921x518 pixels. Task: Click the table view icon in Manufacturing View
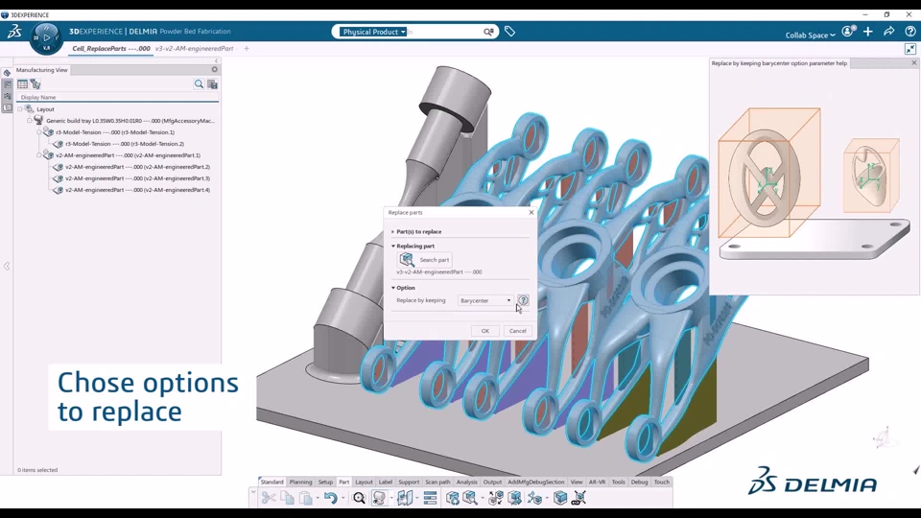pyautogui.click(x=22, y=84)
